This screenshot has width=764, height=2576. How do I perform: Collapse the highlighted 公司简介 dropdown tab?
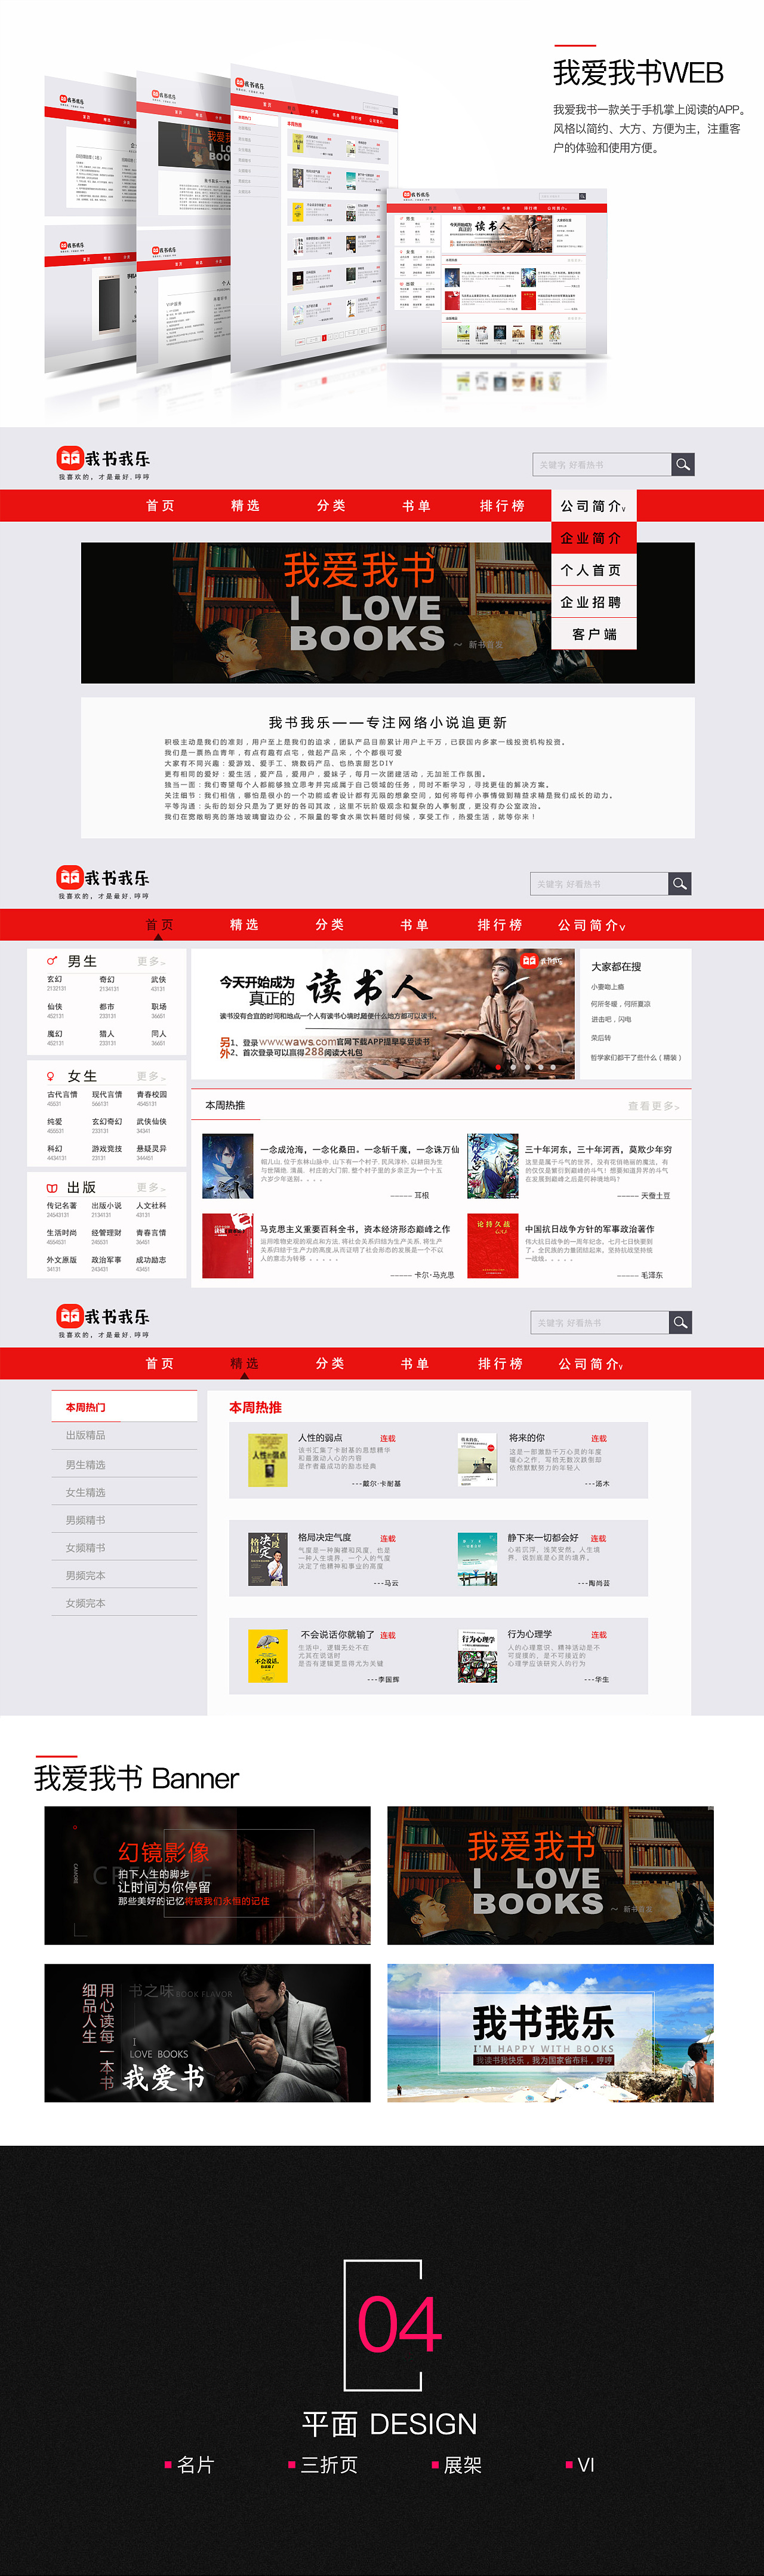[x=593, y=506]
